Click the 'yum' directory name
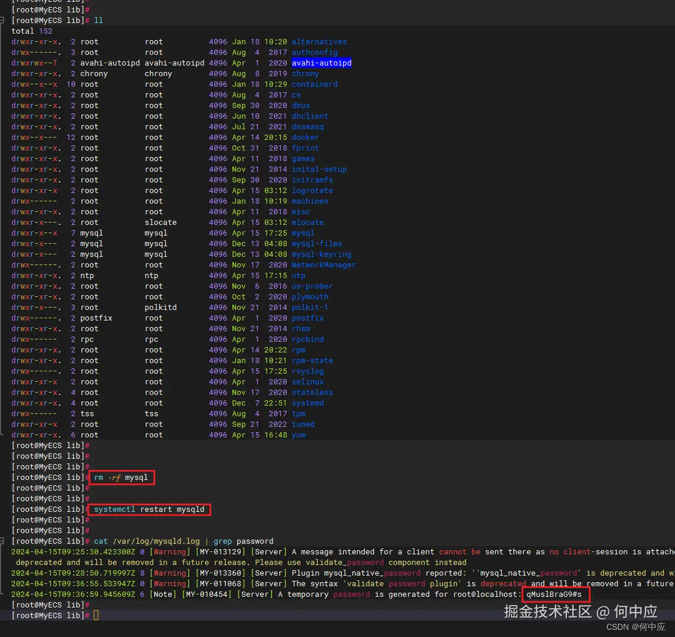Viewport: 675px width, 637px height. [299, 435]
